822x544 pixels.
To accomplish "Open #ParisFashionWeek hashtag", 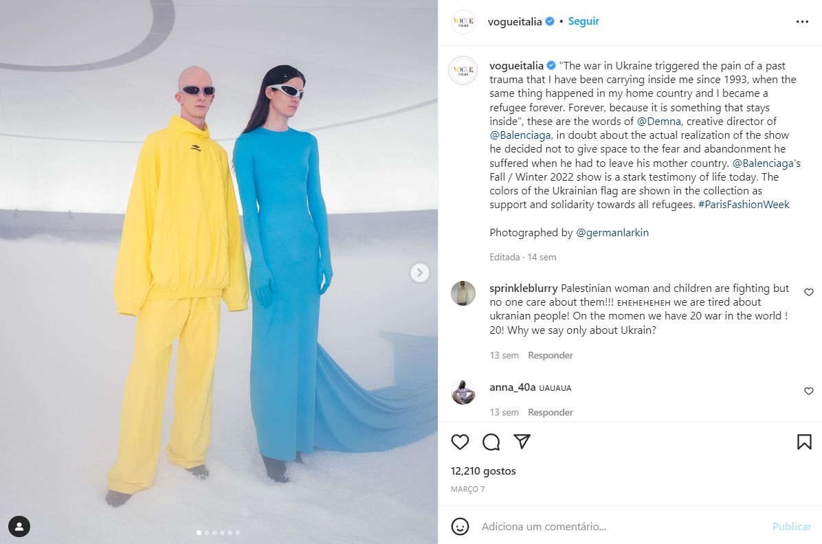I will tap(744, 205).
